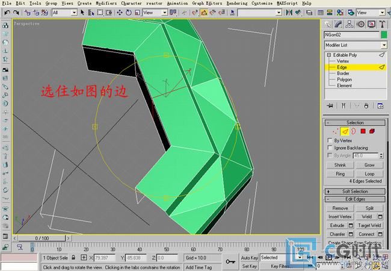Click the green object color swatch
The height and width of the screenshot is (271, 391).
click(x=384, y=35)
